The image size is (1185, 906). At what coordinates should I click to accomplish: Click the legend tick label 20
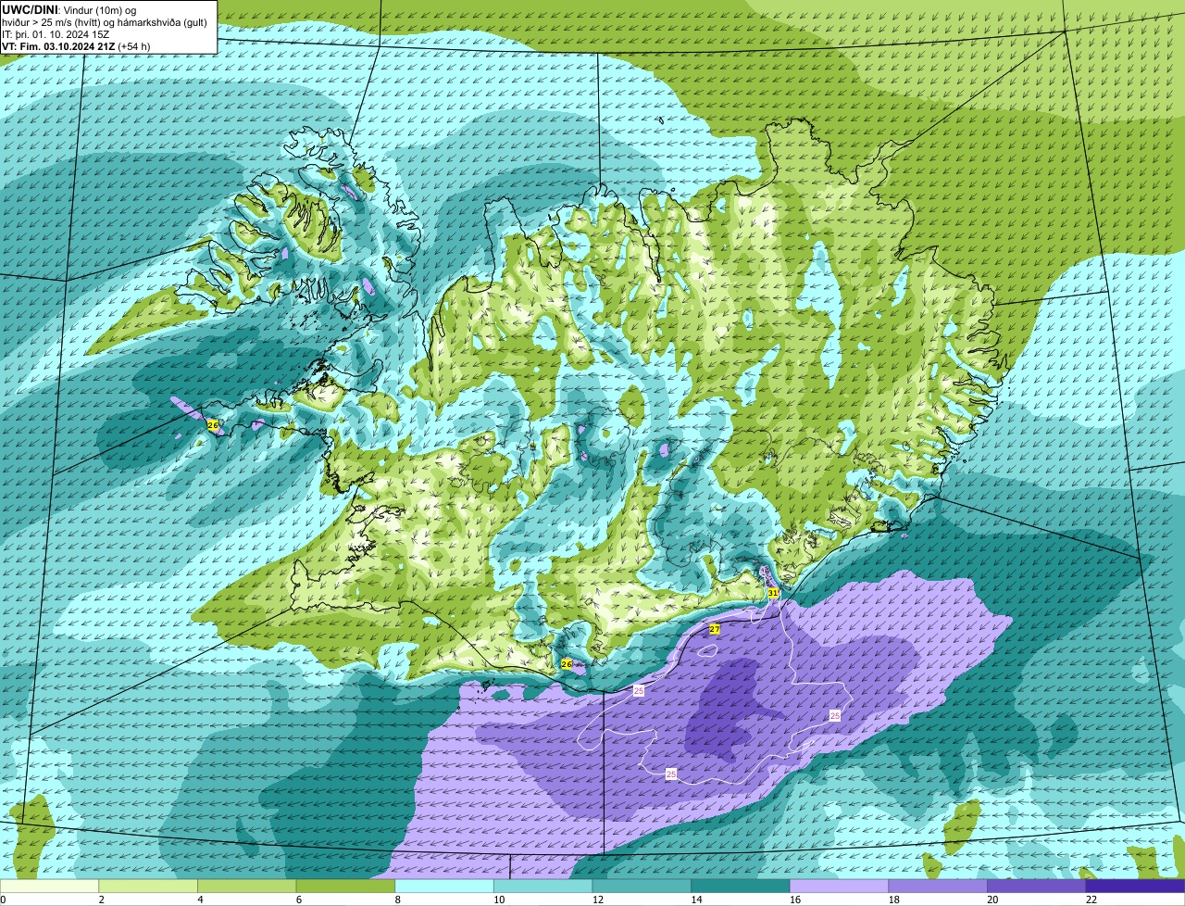(x=992, y=900)
